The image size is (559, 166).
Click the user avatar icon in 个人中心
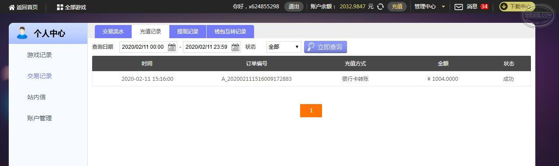(22, 33)
